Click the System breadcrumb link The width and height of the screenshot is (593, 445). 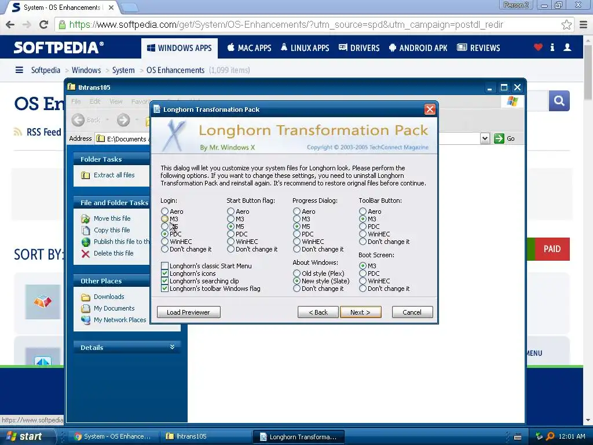pyautogui.click(x=123, y=70)
